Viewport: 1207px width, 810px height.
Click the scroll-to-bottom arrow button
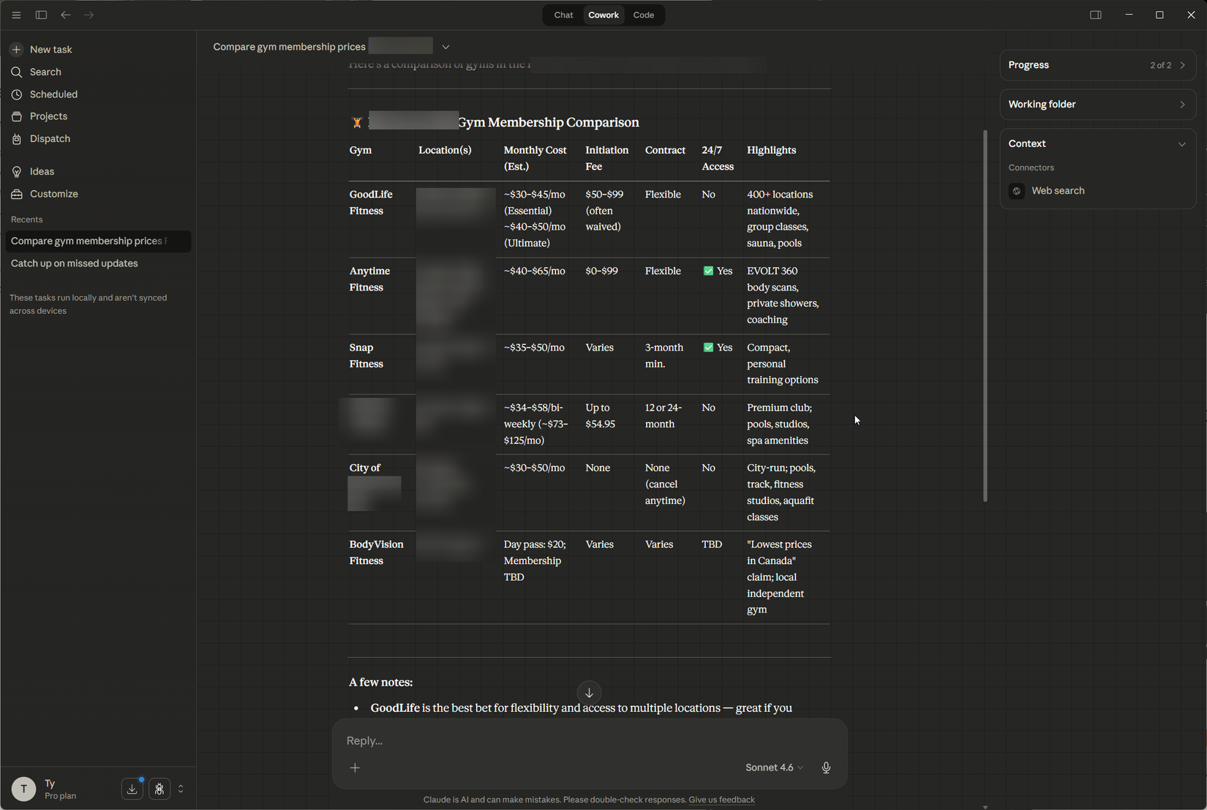point(589,692)
